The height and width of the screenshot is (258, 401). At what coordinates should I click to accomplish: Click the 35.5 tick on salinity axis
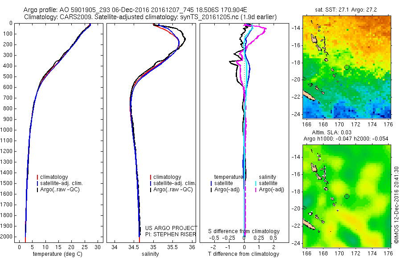pyautogui.click(x=172, y=247)
